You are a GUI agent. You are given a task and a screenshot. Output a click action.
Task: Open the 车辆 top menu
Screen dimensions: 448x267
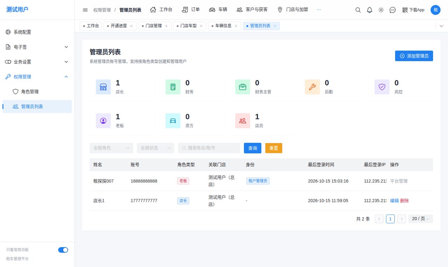(x=218, y=10)
